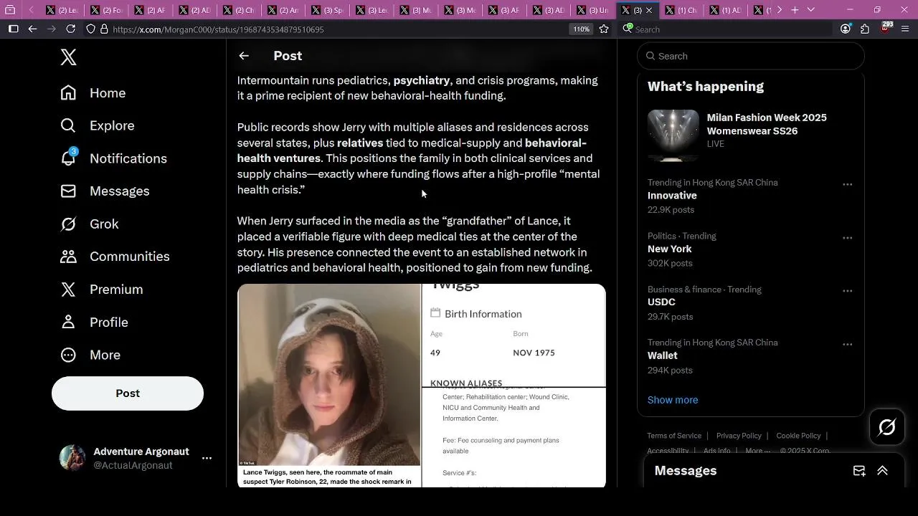Click the X logo in the sidebar
The image size is (918, 516).
pos(68,57)
